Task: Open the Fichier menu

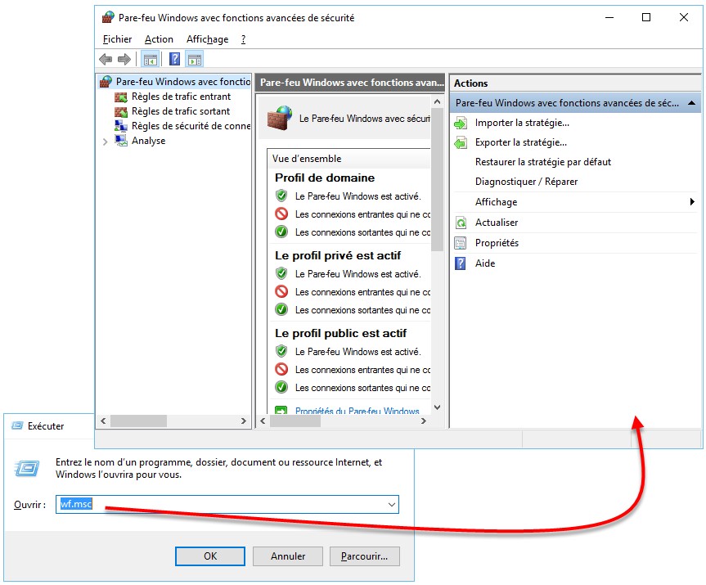Action: [117, 39]
